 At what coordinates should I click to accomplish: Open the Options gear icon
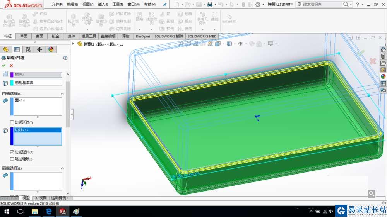point(258,5)
